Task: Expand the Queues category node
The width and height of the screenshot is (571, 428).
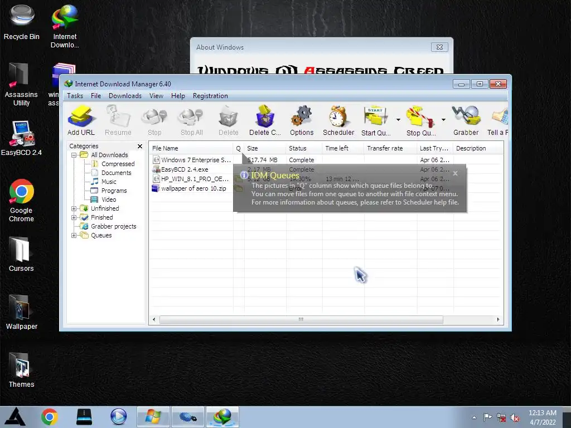Action: 74,236
